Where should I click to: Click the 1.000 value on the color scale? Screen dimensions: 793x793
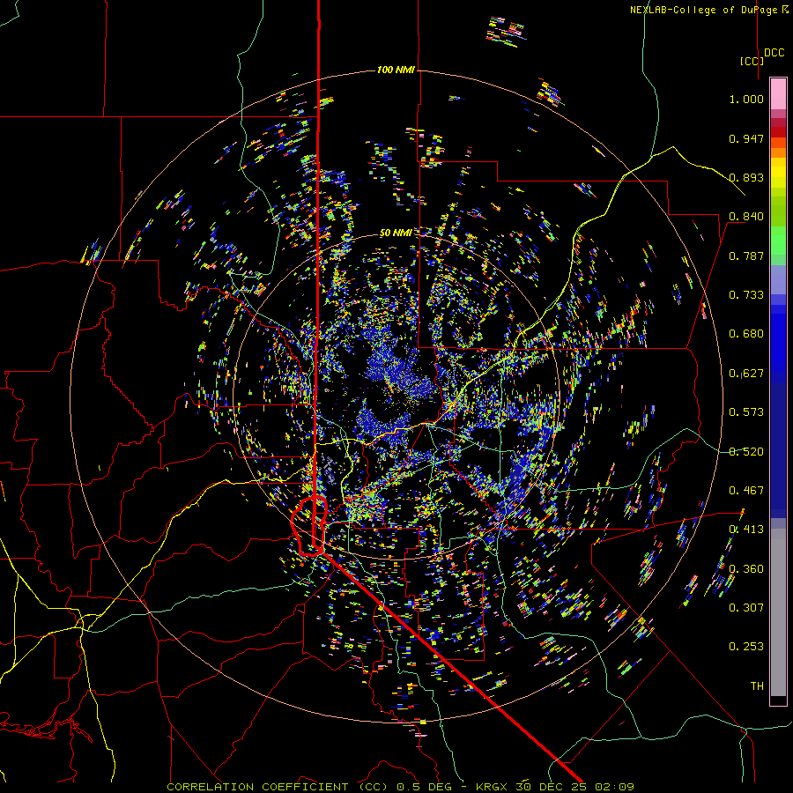746,99
